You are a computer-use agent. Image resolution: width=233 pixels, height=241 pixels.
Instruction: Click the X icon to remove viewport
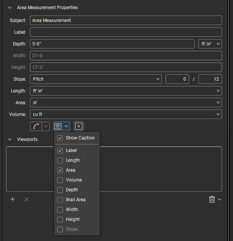tap(27, 199)
